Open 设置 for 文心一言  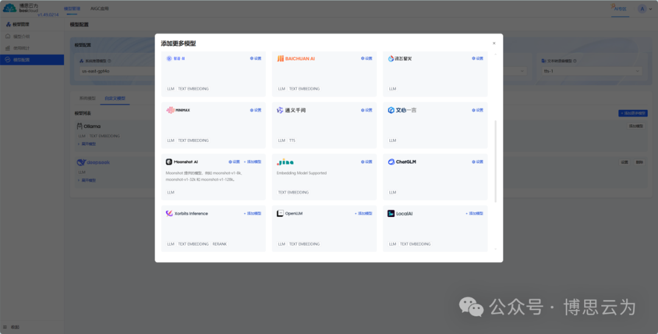pyautogui.click(x=478, y=110)
